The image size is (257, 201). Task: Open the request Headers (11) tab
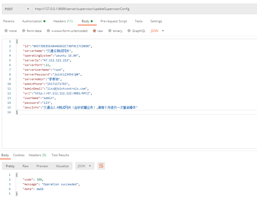point(63,21)
